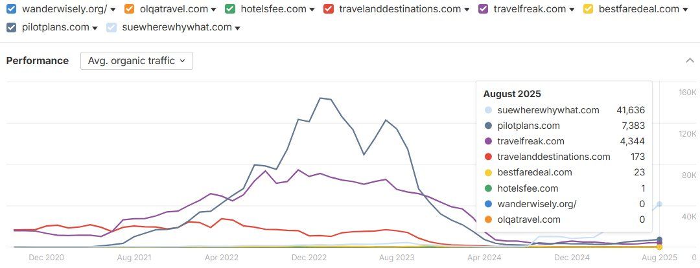Open the travelfreak.com dropdown arrow

[x=572, y=9]
